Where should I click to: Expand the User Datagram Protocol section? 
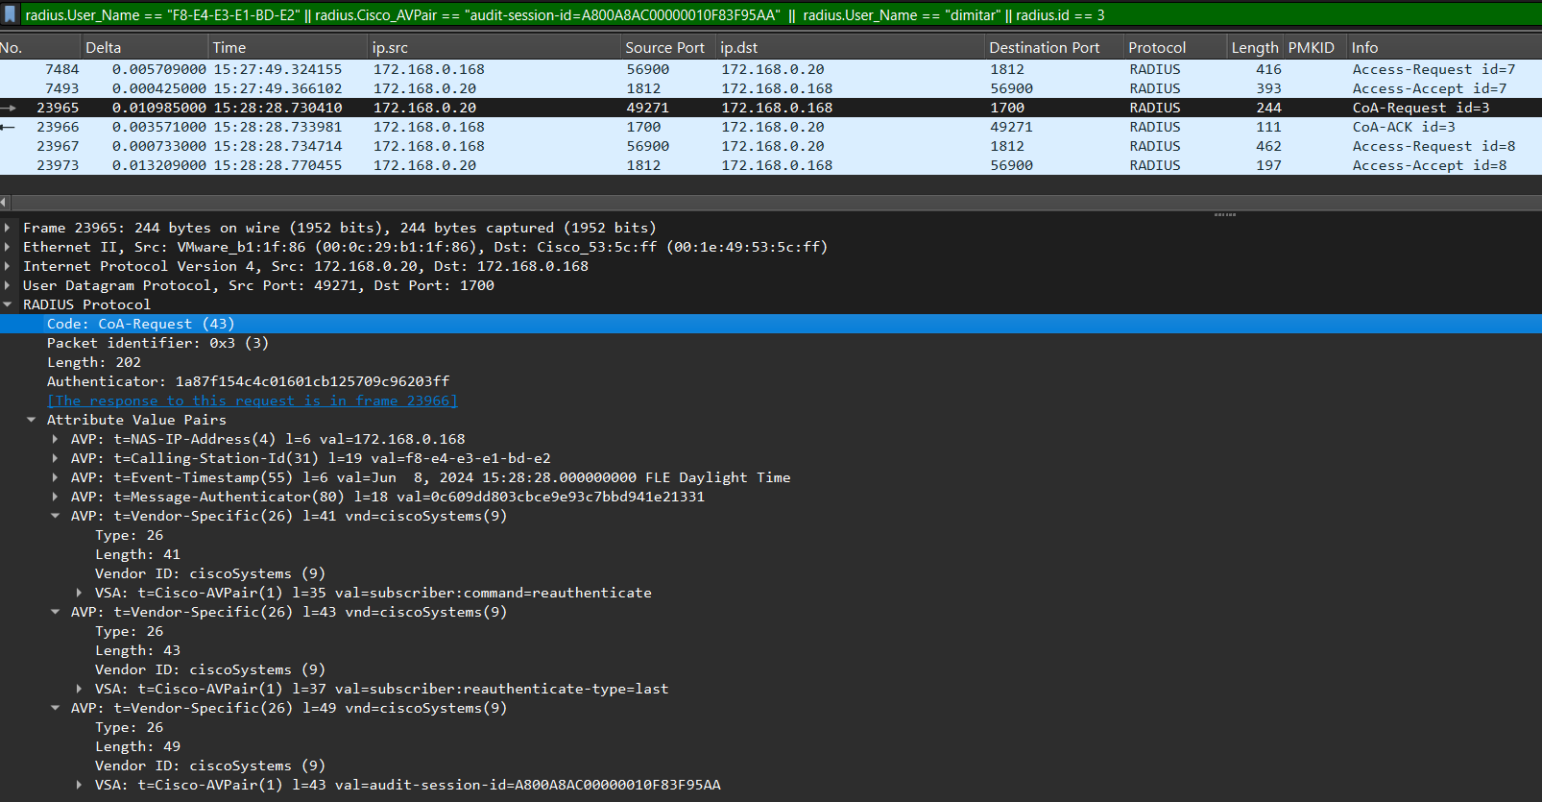click(x=8, y=285)
